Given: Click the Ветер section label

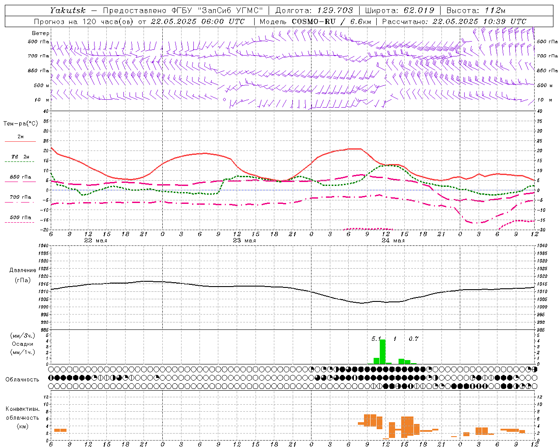Looking at the screenshot, I should (x=41, y=33).
